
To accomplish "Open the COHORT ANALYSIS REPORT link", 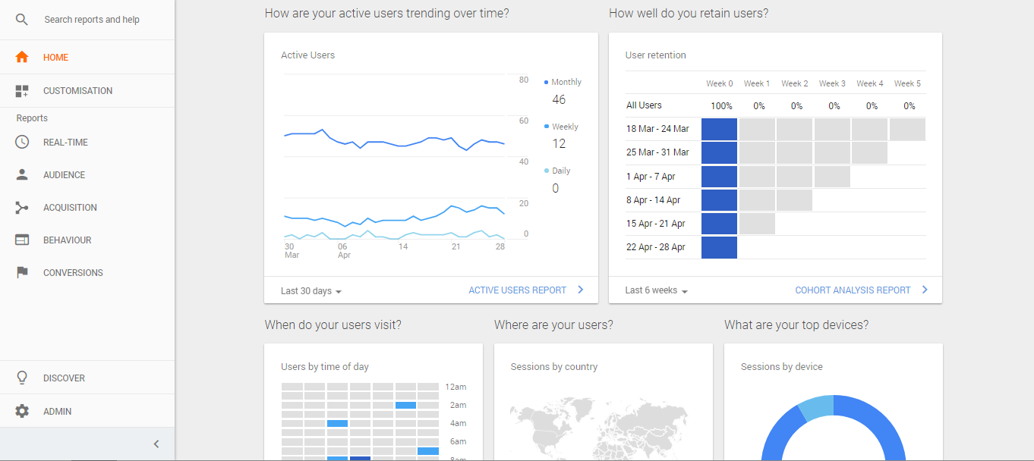I will pyautogui.click(x=853, y=290).
